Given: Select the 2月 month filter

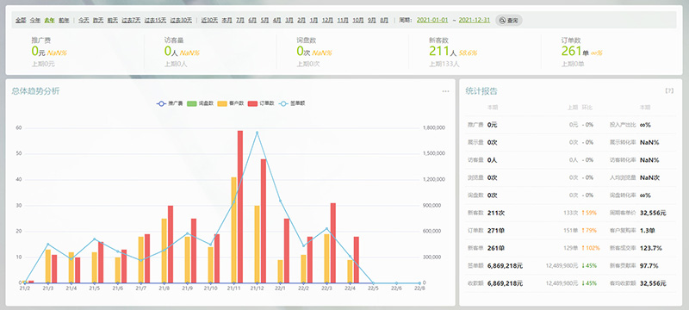Looking at the screenshot, I should pyautogui.click(x=301, y=20).
